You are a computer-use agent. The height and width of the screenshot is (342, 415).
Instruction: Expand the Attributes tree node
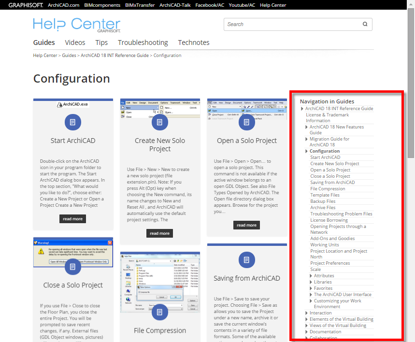point(311,276)
